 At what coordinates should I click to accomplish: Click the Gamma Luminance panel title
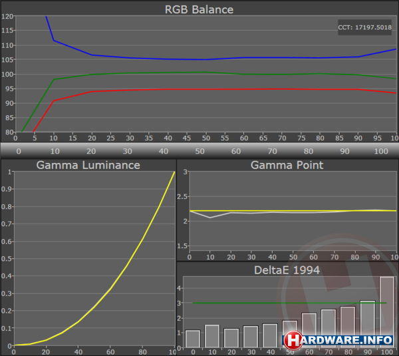(88, 165)
